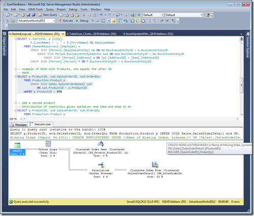The image size is (254, 216).
Task: Click the Debug button
Action: pos(82,21)
